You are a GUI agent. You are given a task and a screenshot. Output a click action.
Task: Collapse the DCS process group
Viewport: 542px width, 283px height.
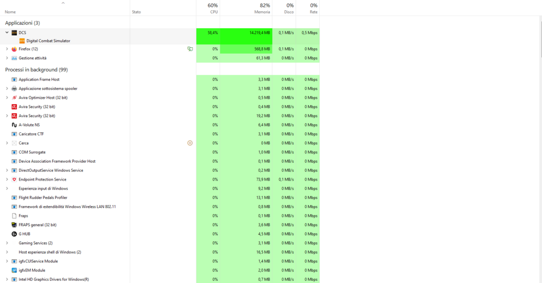7,33
